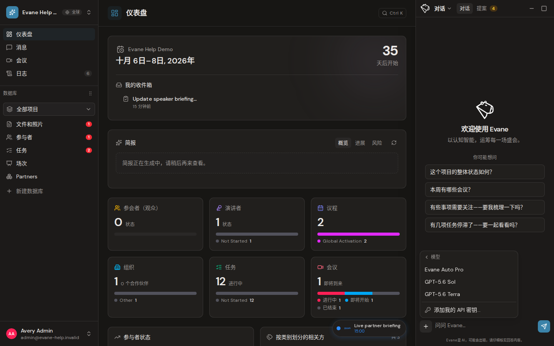Open workspace switcher chevrons next to Evane Help
The image size is (554, 346).
coord(89,12)
